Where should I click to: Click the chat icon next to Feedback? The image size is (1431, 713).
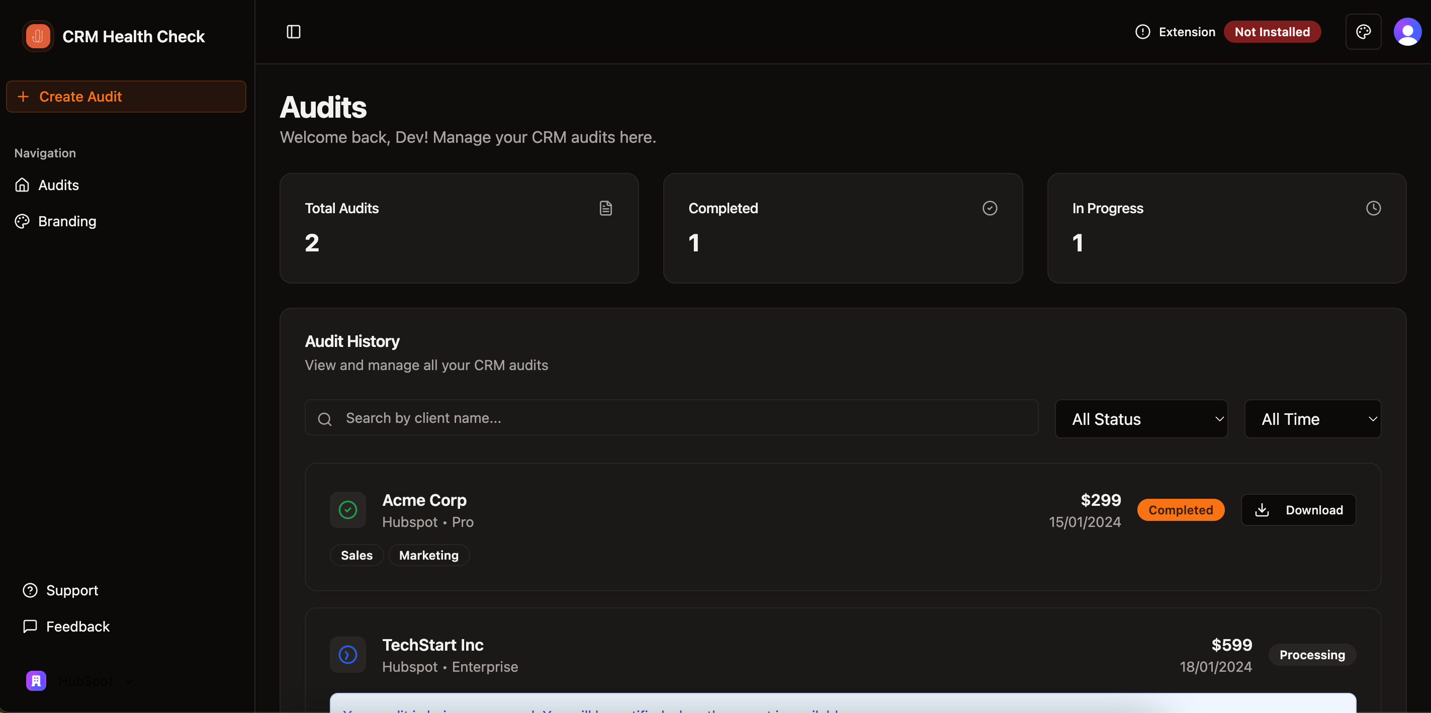click(x=30, y=627)
